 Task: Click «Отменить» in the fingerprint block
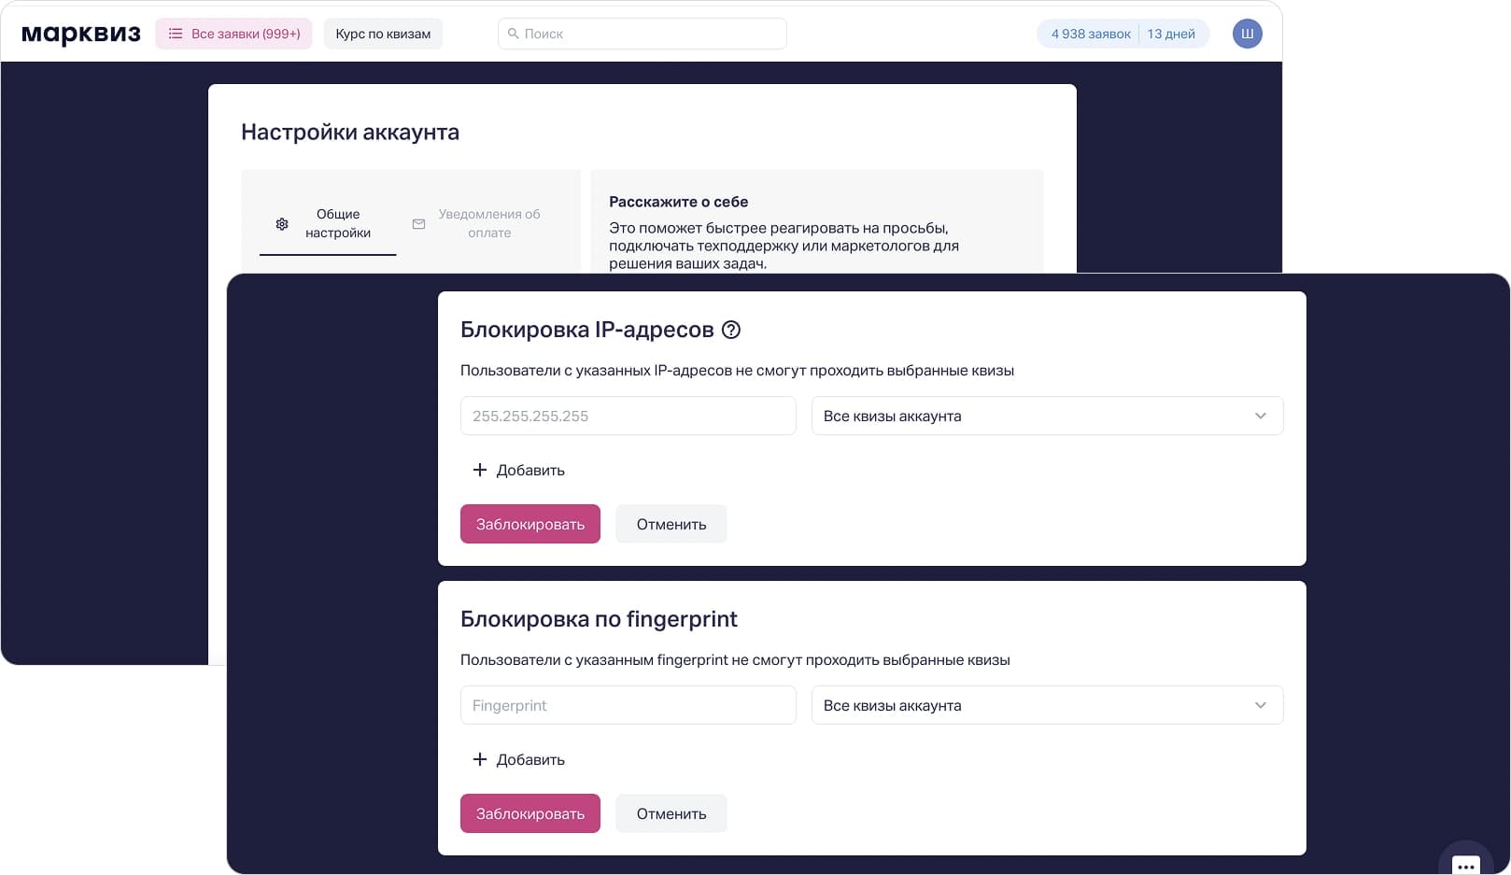point(671,812)
